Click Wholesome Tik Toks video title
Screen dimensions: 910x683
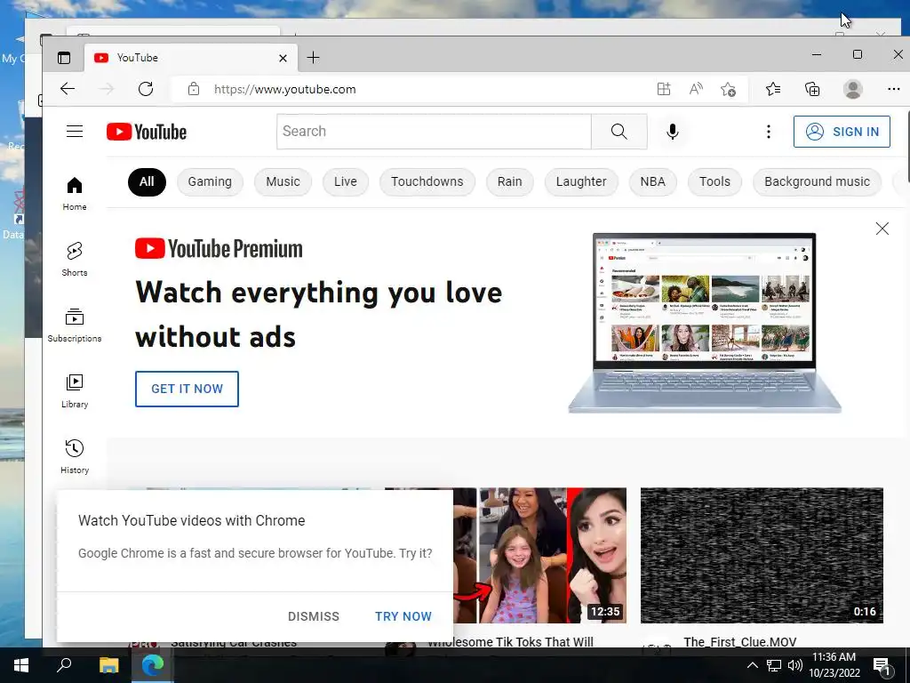(x=510, y=642)
